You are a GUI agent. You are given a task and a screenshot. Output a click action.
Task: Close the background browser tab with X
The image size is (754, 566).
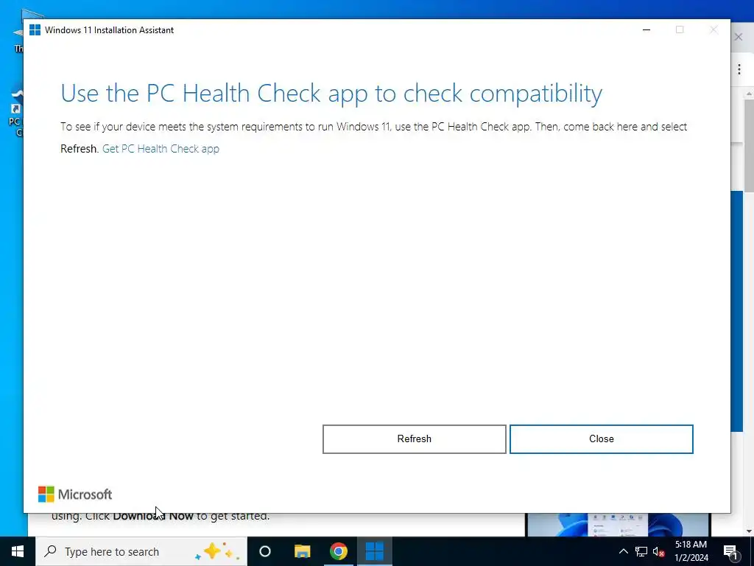pyautogui.click(x=739, y=37)
